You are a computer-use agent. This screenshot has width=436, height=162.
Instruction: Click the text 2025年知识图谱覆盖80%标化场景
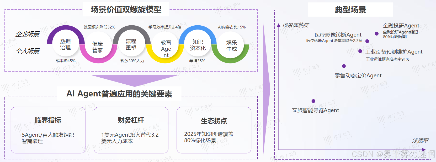pos(209,137)
